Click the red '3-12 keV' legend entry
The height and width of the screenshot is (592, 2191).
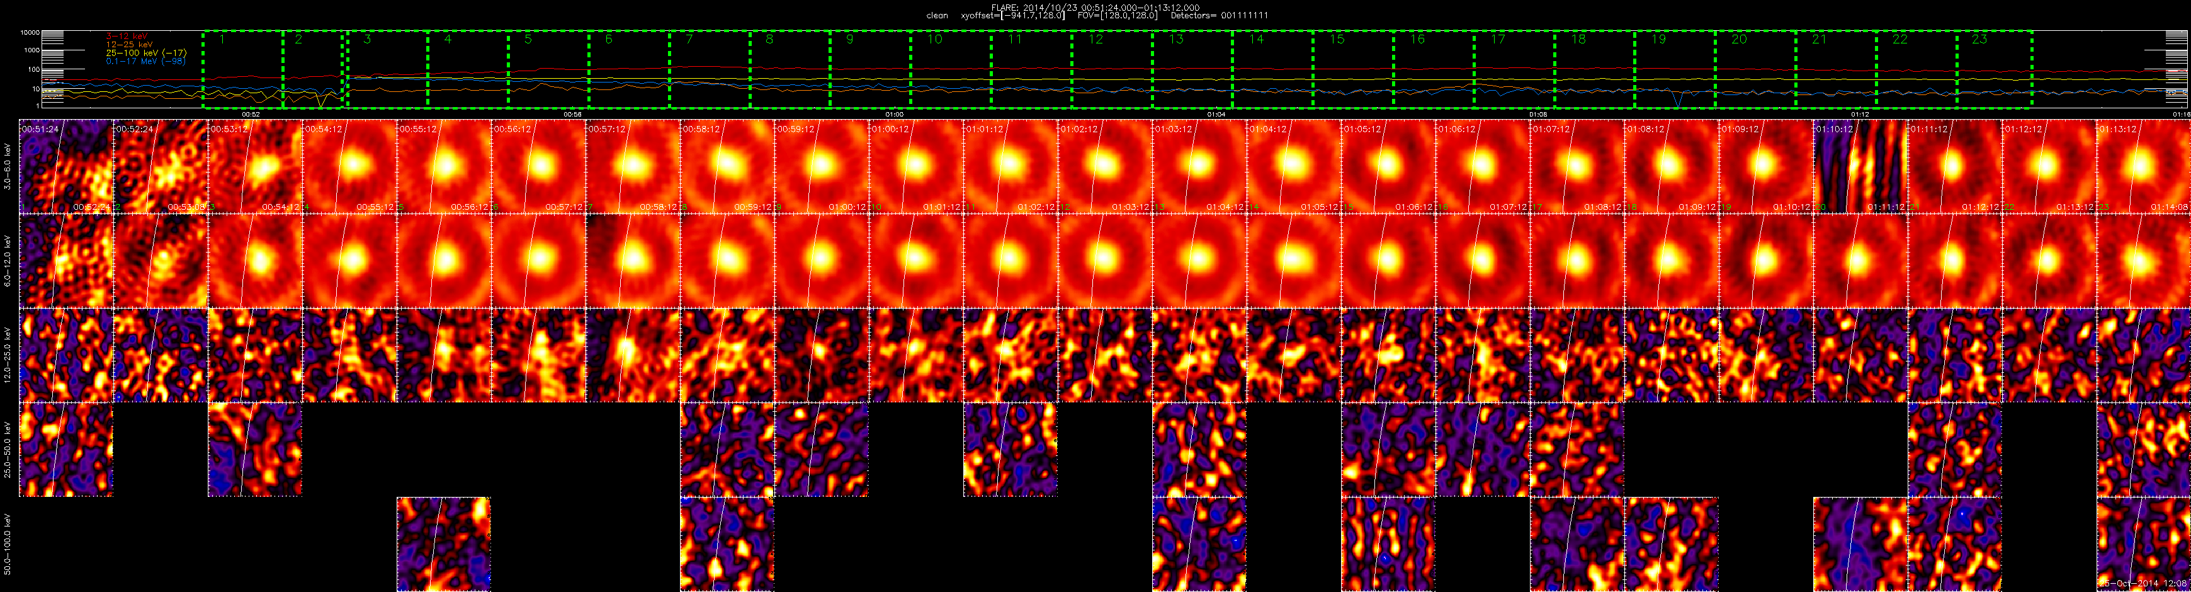coord(127,36)
